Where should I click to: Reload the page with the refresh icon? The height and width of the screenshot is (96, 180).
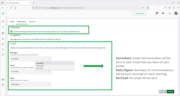pyautogui.click(x=11, y=8)
